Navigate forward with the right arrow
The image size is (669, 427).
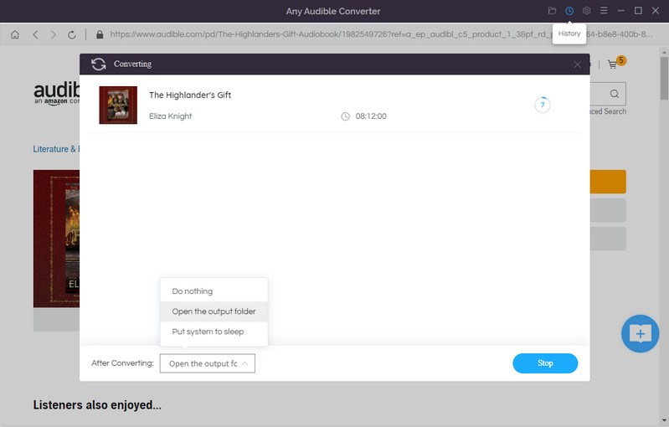54,34
